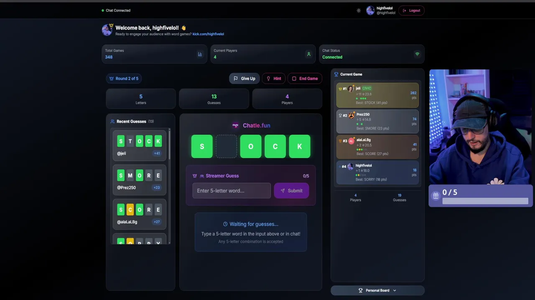This screenshot has height=300, width=535.
Task: Select the SMORE guess card by @Prez250
Action: click(140, 180)
